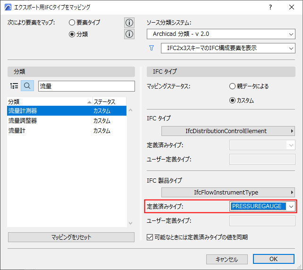The width and height of the screenshot is (303, 270).
Task: Select the 流量調整器 row in list
Action: click(x=67, y=120)
